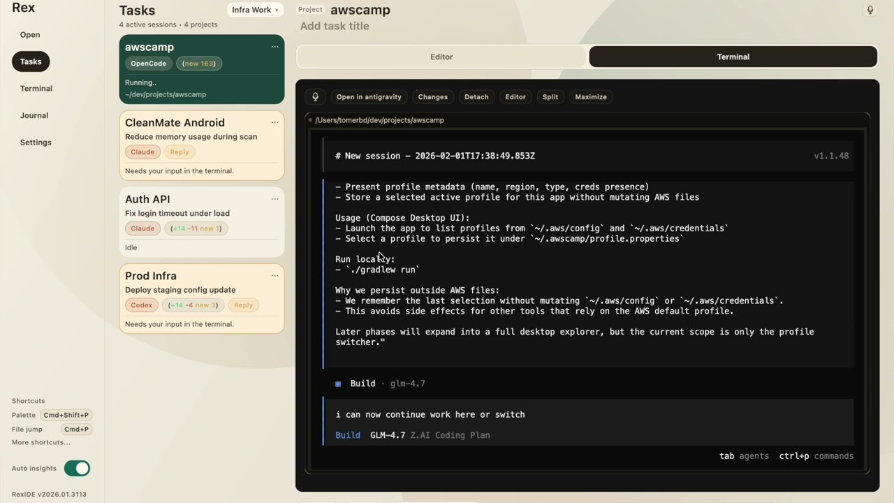Click the new 163 badge
Screen dimensions: 894x503
pos(199,64)
